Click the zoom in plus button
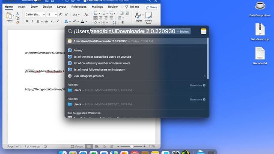The width and height of the screenshot is (274, 154). tap(144, 146)
